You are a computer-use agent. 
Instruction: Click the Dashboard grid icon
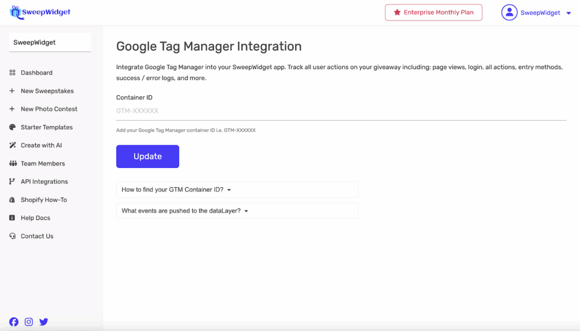[12, 73]
